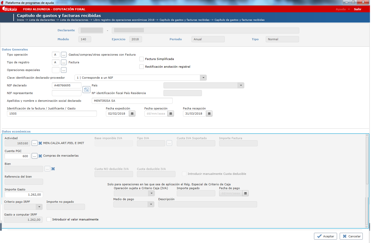Open the Fecha operación calendar picker
This screenshot has height=243, width=371.
(171, 114)
